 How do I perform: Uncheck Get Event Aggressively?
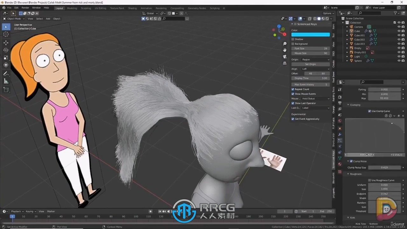click(293, 119)
